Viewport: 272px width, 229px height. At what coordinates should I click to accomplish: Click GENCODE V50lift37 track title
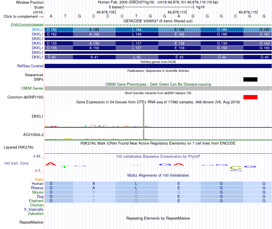158,21
